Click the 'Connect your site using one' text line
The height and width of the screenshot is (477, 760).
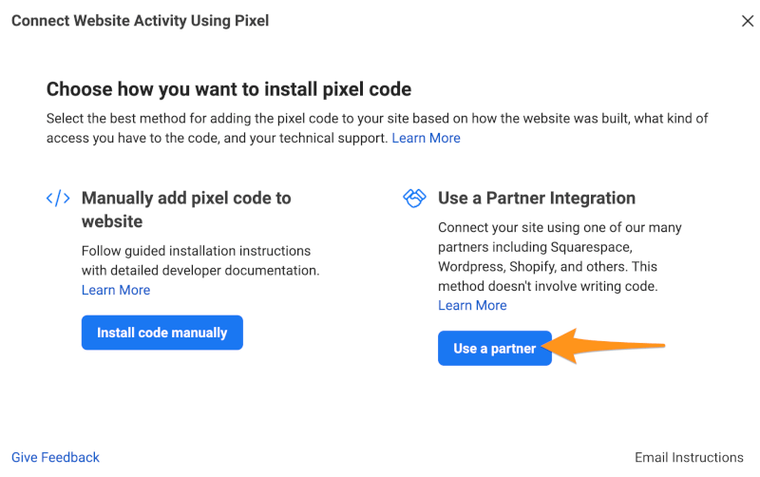click(x=560, y=227)
